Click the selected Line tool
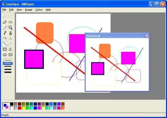Screen dimensions: 167x118 tap(5, 44)
